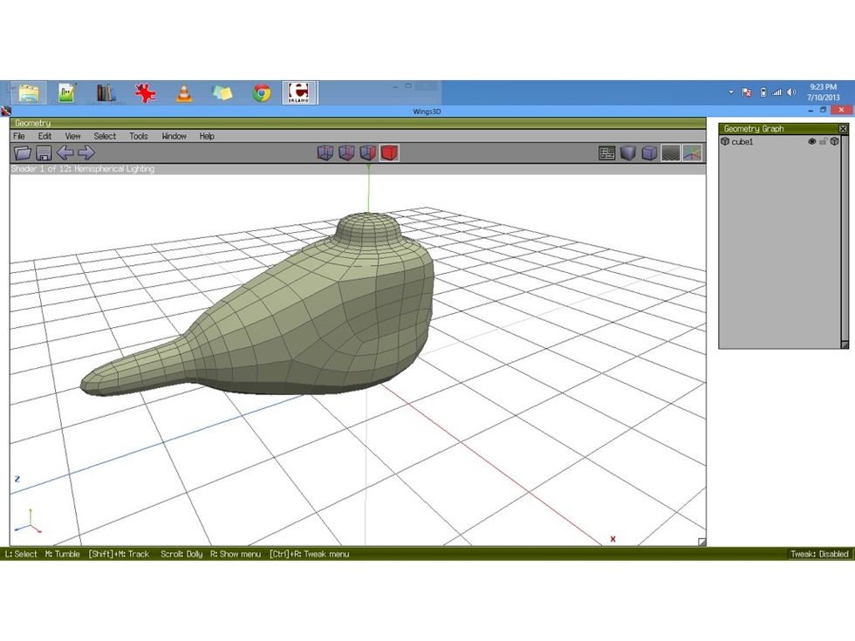This screenshot has height=641, width=855.
Task: Switch to Body selection mode
Action: 389,153
